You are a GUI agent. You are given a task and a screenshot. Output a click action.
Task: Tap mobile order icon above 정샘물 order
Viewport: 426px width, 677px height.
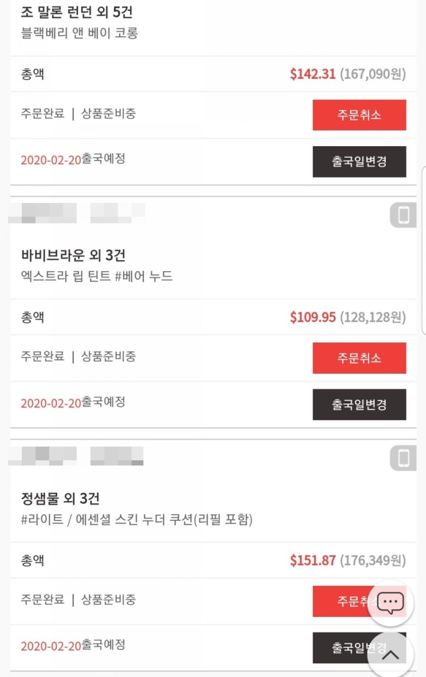coord(403,459)
